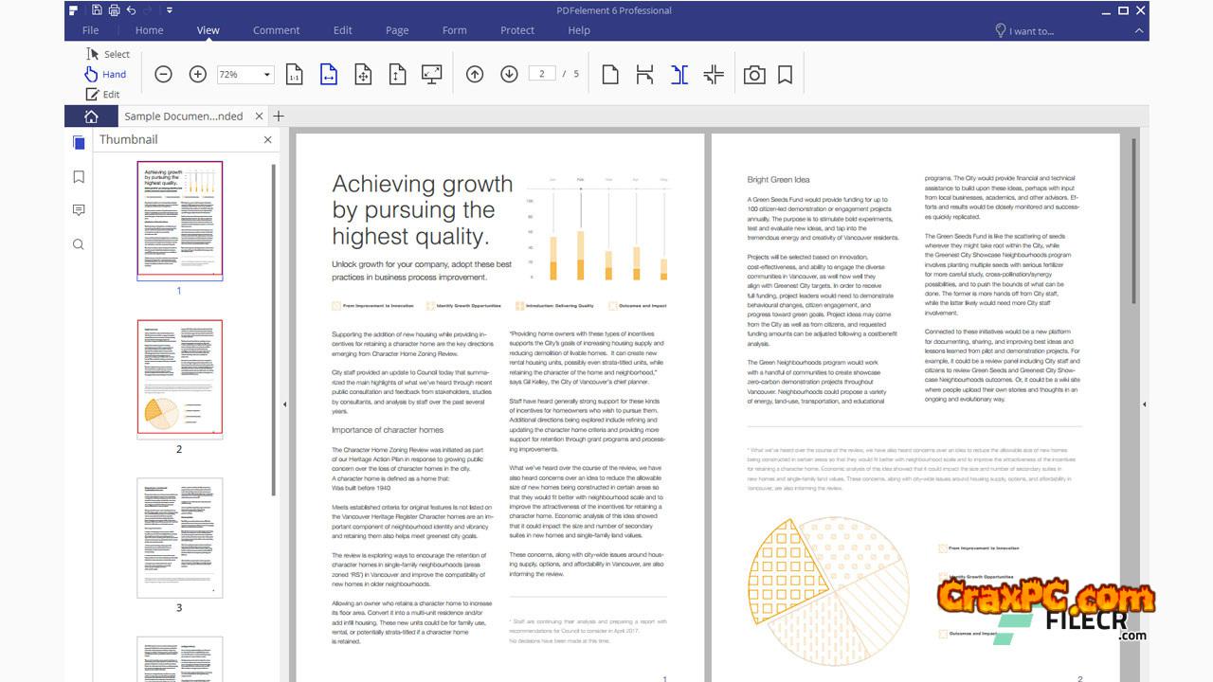Select the page 3 thumbnail
Viewport: 1213px width, 682px height.
179,537
